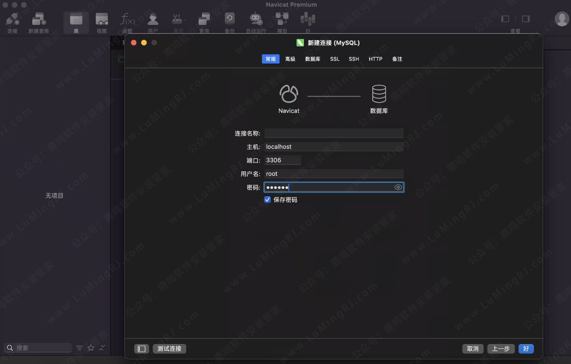Open the 其它 toolbar dropdown
This screenshot has width=571, height=364.
tap(178, 20)
